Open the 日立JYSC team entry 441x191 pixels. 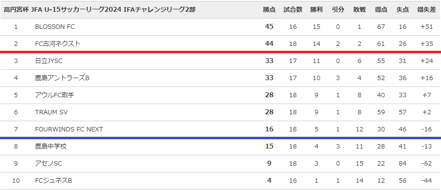pos(48,61)
